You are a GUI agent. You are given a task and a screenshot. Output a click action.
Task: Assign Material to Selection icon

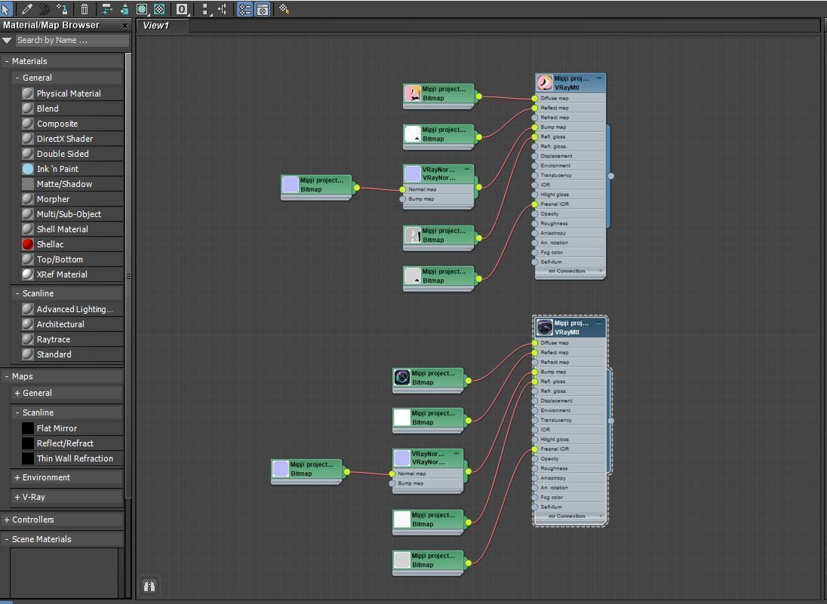click(x=62, y=8)
